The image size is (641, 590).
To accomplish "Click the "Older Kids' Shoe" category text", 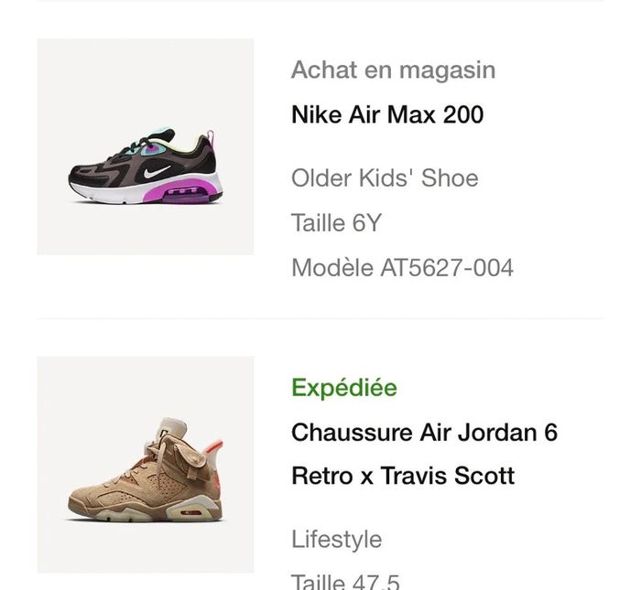I will tap(385, 177).
